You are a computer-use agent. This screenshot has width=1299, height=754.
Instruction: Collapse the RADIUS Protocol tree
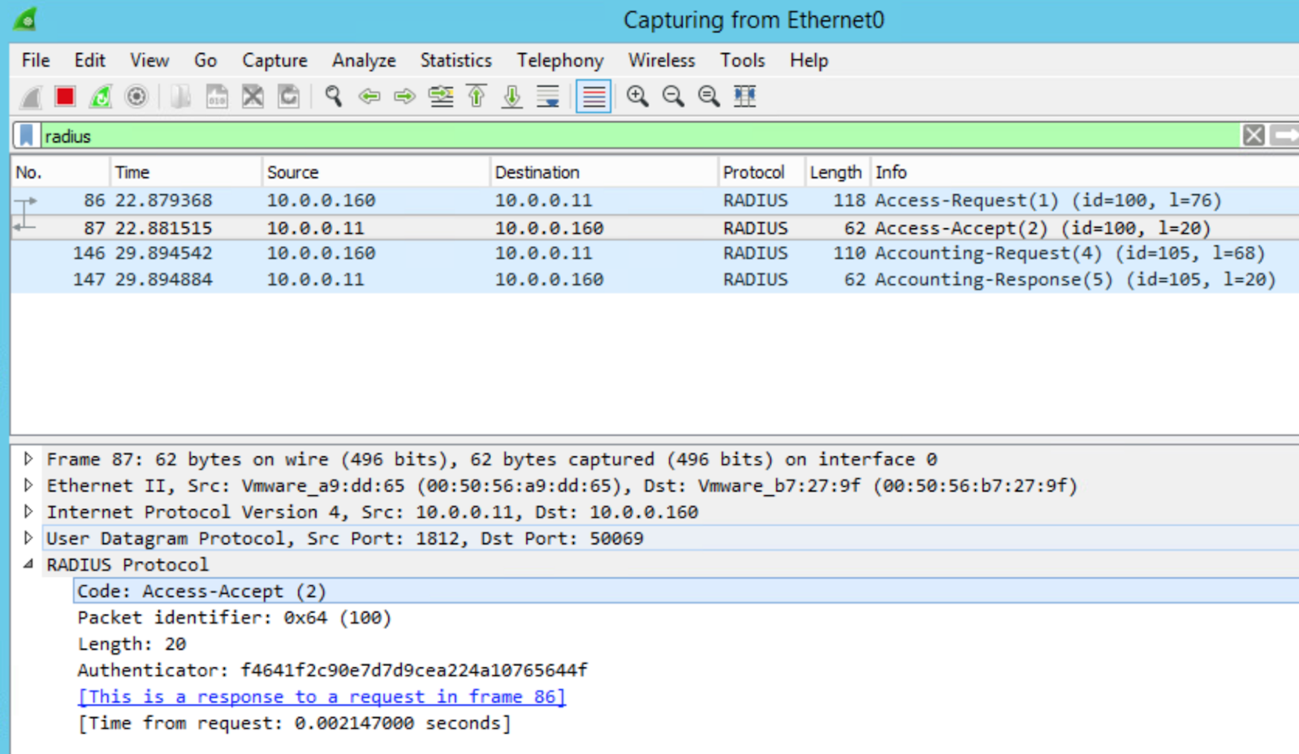28,564
